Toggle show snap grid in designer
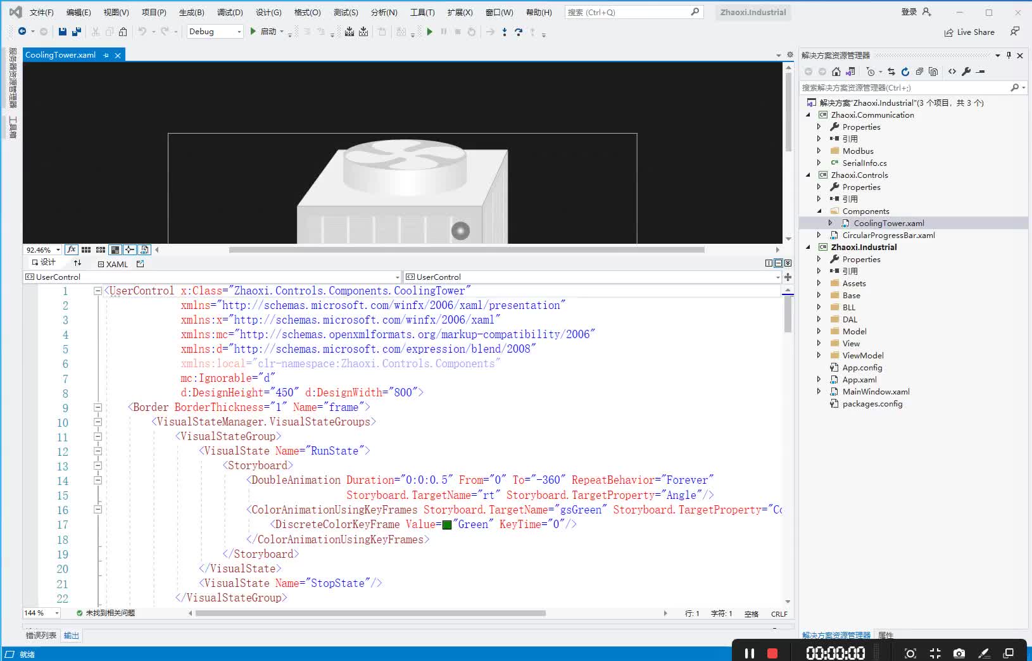The height and width of the screenshot is (661, 1032). [x=86, y=249]
